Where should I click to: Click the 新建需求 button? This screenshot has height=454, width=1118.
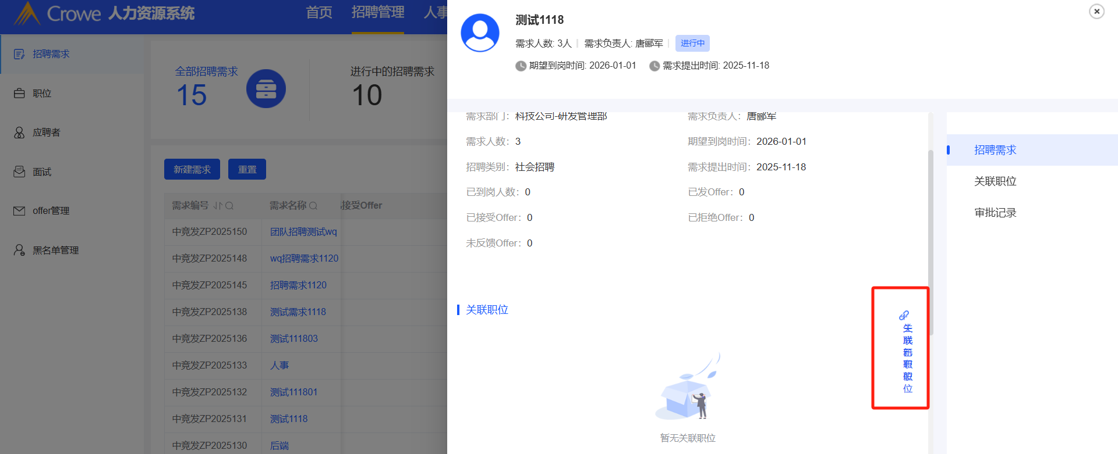[192, 169]
